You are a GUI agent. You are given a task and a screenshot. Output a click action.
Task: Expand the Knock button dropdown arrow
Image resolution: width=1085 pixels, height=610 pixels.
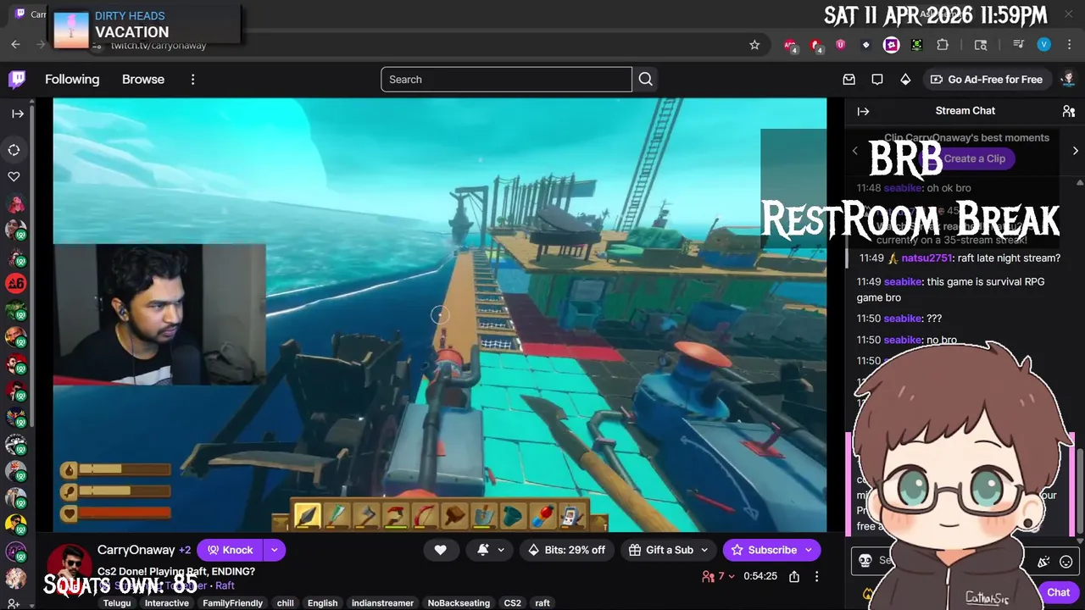(x=274, y=550)
